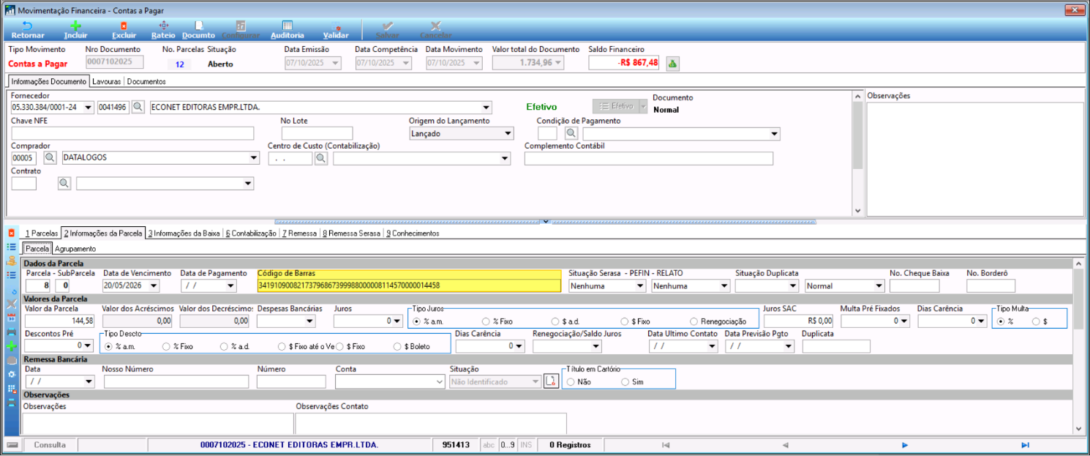Viewport: 1090px width, 456px height.
Task: Open the Rateio tool
Action: tap(163, 29)
